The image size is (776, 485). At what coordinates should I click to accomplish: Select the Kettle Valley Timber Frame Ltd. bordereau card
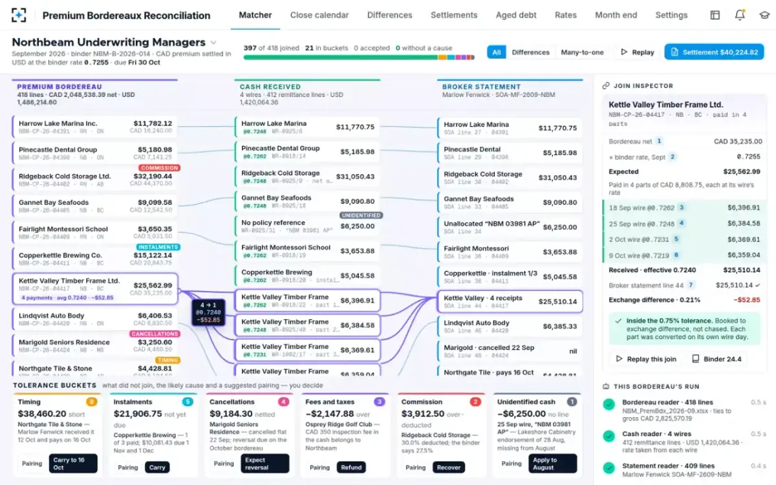click(x=94, y=288)
